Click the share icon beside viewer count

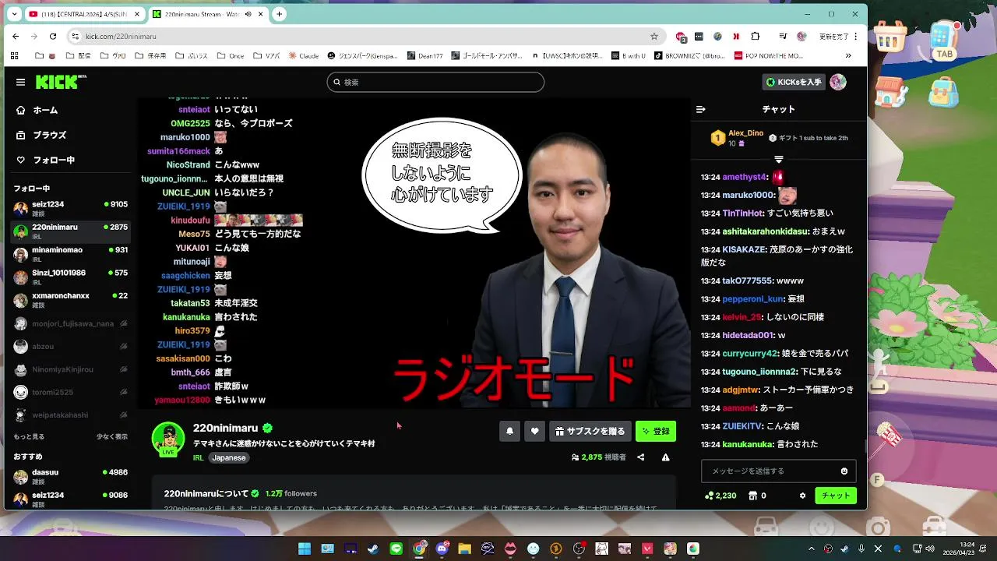click(641, 457)
